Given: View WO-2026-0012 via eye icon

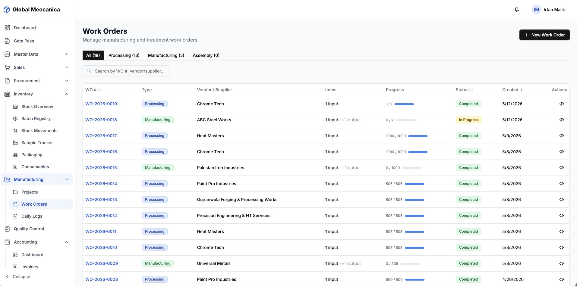Looking at the screenshot, I should [x=561, y=216].
